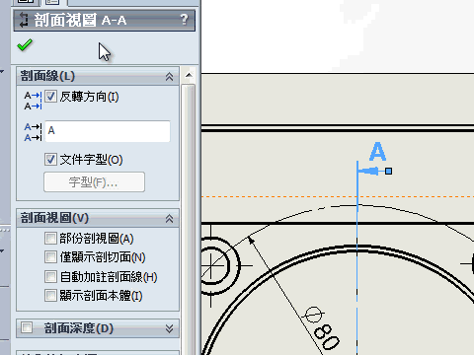Image resolution: width=474 pixels, height=355 pixels.
Task: Click the blue handle at section arrow end
Action: point(388,171)
